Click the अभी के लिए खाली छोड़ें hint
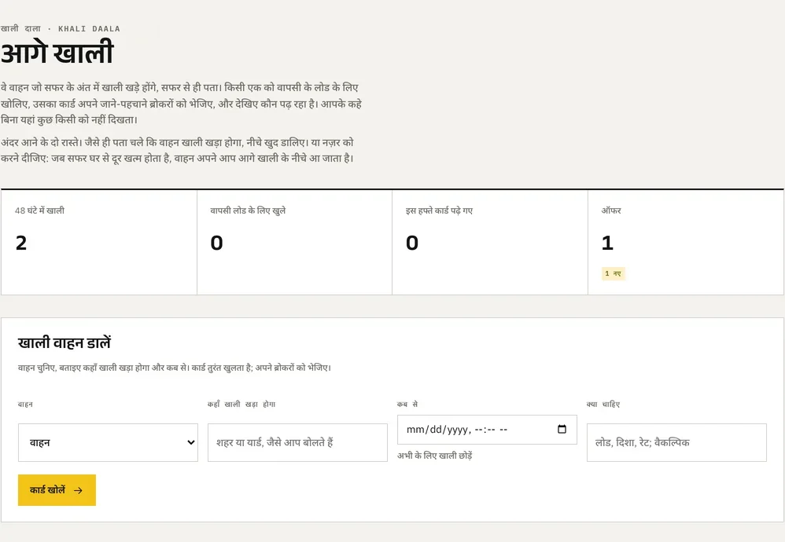This screenshot has height=542, width=785. (434, 456)
